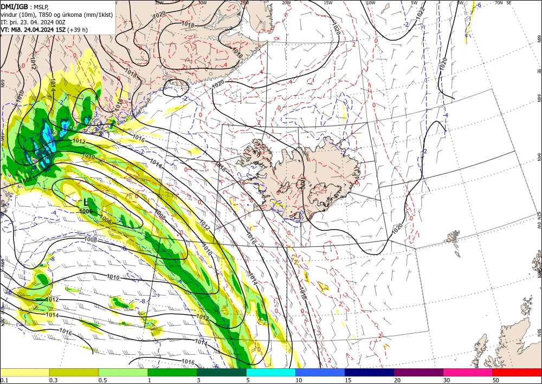Click the '30W' longitude label
The image size is (542, 384).
tap(202, 3)
